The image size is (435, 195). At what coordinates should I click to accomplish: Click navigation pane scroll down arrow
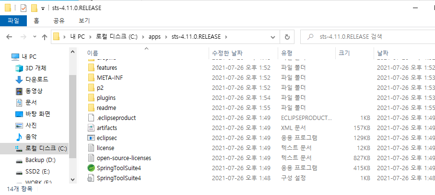[73, 180]
